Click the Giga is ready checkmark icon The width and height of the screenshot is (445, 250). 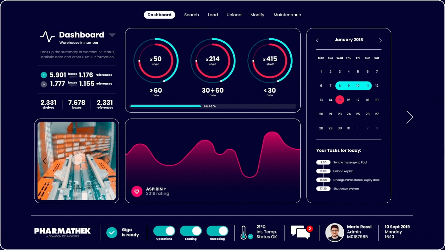112,232
